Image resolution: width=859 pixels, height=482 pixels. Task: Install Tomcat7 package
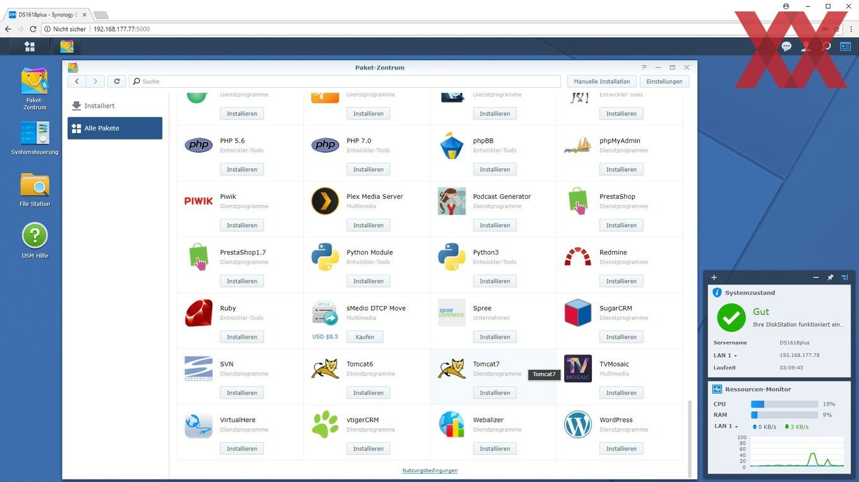pos(495,393)
